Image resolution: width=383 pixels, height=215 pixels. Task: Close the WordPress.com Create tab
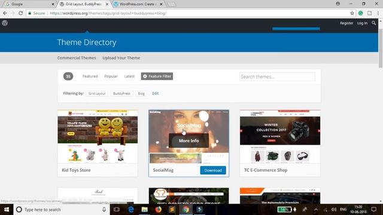point(161,4)
